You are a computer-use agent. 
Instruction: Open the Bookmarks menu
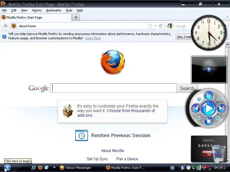point(54,10)
